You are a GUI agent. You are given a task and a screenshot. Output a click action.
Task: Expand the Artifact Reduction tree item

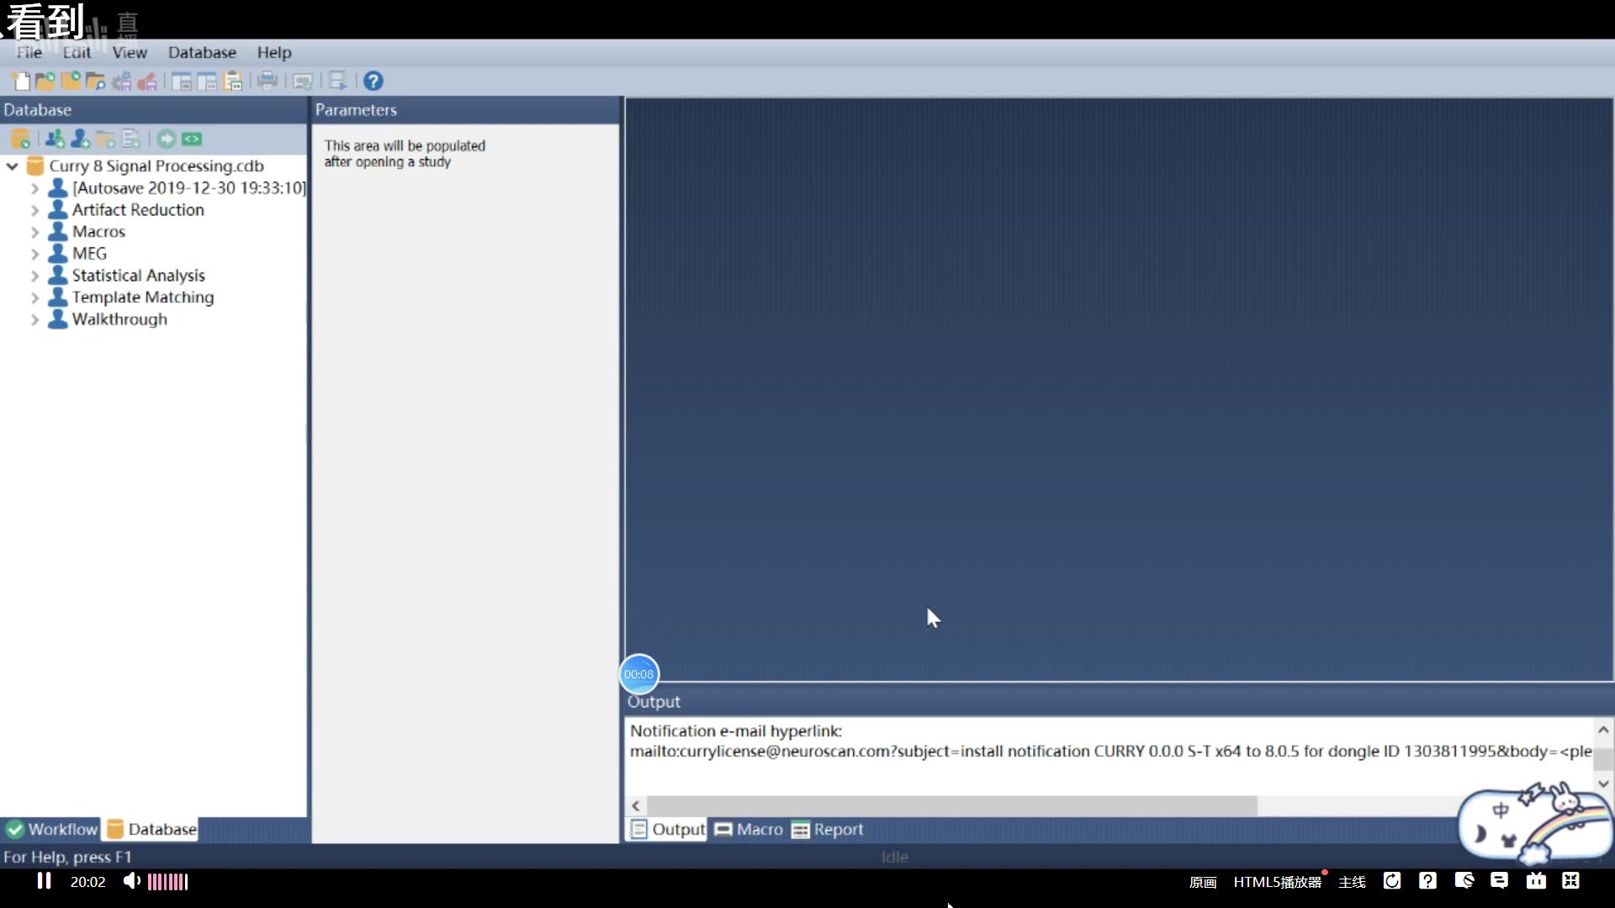tap(34, 209)
